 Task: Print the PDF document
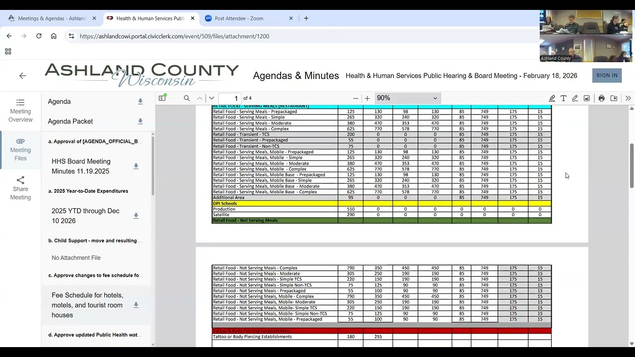click(x=601, y=98)
